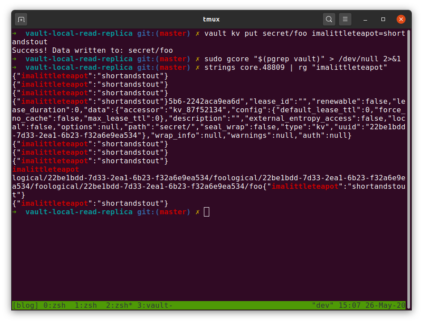423x323 pixels.
Task: Close the tmux terminal window
Action: [401, 19]
